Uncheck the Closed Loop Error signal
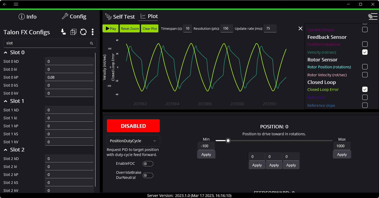Screen dimensions: 379x198 coord(365,89)
